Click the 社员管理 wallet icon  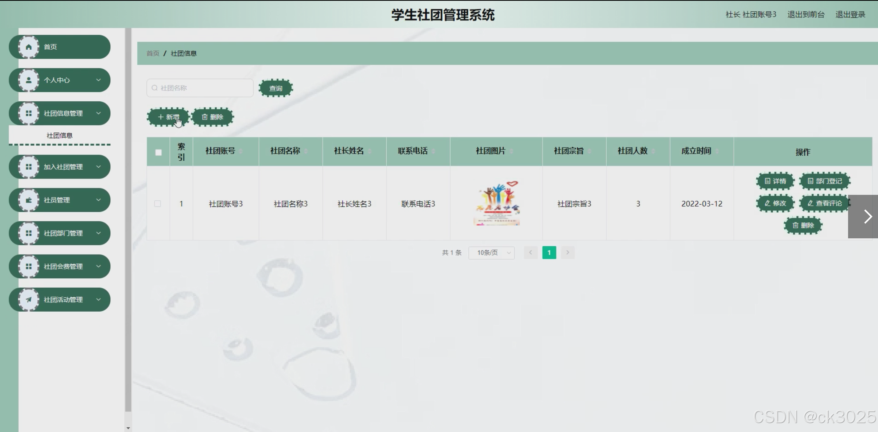click(29, 200)
